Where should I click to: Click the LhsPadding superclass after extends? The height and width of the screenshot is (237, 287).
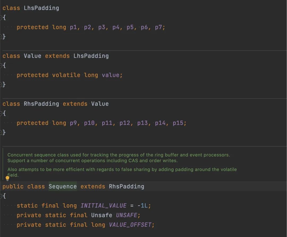(x=91, y=56)
